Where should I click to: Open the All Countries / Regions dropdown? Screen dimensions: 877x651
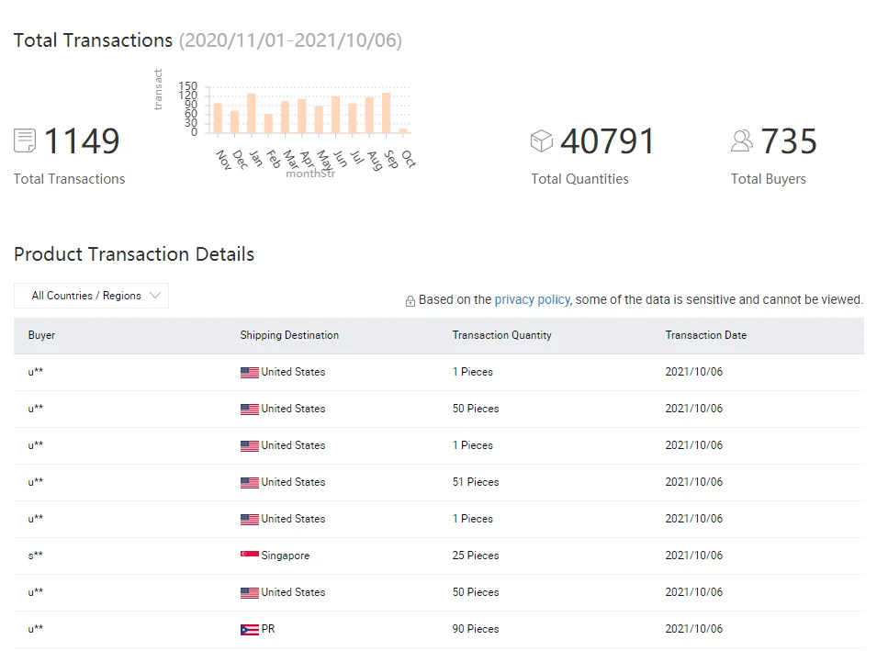(92, 296)
